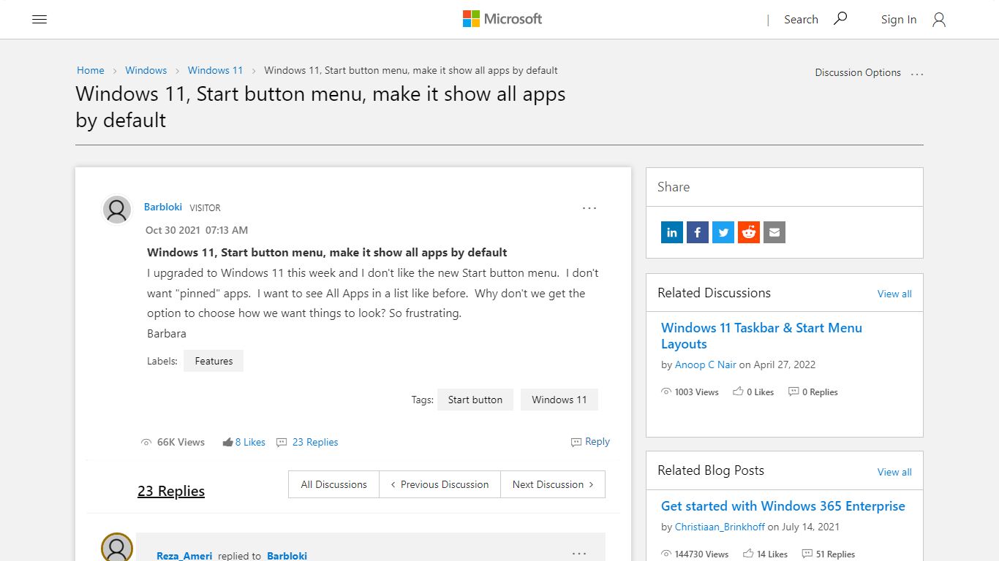Open Reza_Ameri reply options ellipsis

click(579, 554)
